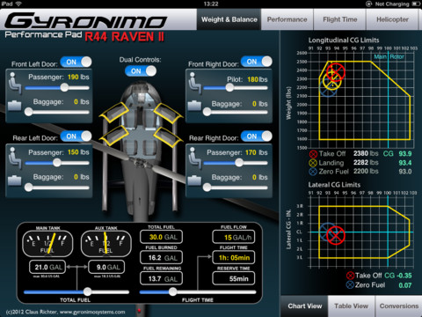Click the main tank fuel gauge

47,244
